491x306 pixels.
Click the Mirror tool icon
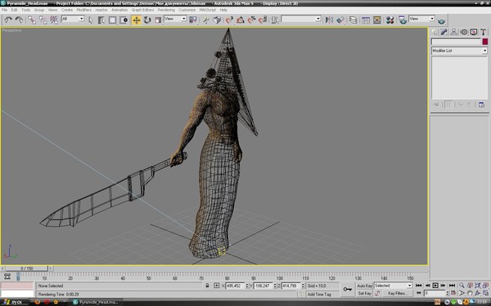click(x=329, y=20)
